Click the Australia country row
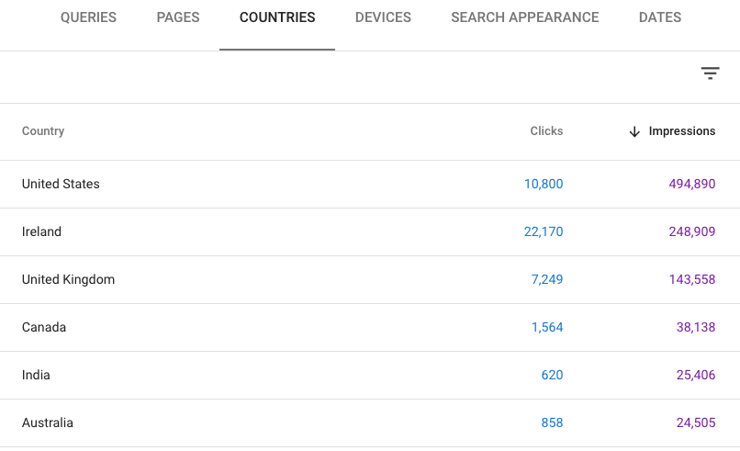The height and width of the screenshot is (451, 740). click(x=48, y=423)
